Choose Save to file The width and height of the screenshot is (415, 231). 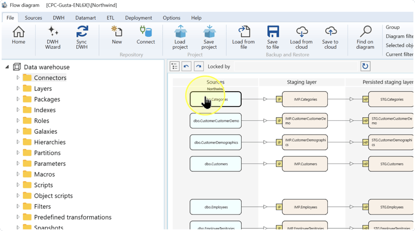coord(273,37)
